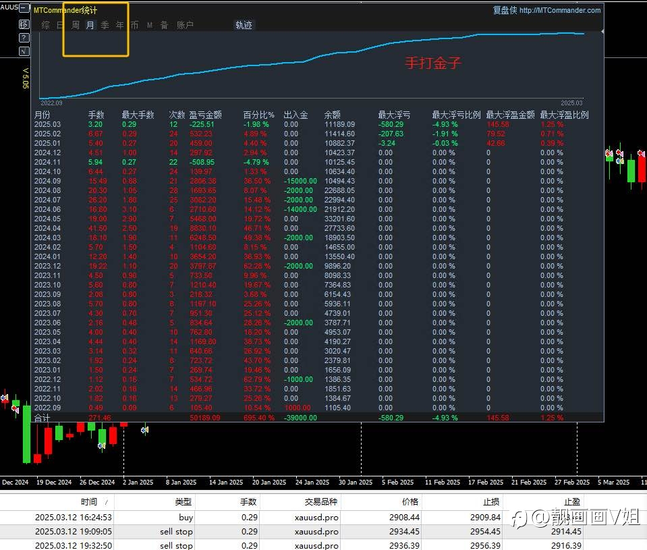The image size is (647, 550).
Task: Click the 695.40 % total percentage
Action: click(x=259, y=418)
